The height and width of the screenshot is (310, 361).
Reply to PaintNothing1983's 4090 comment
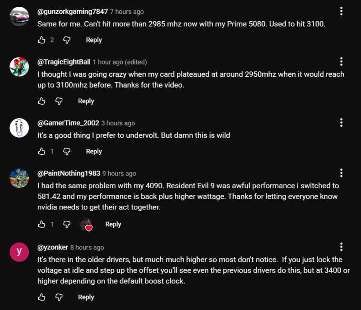pos(113,224)
